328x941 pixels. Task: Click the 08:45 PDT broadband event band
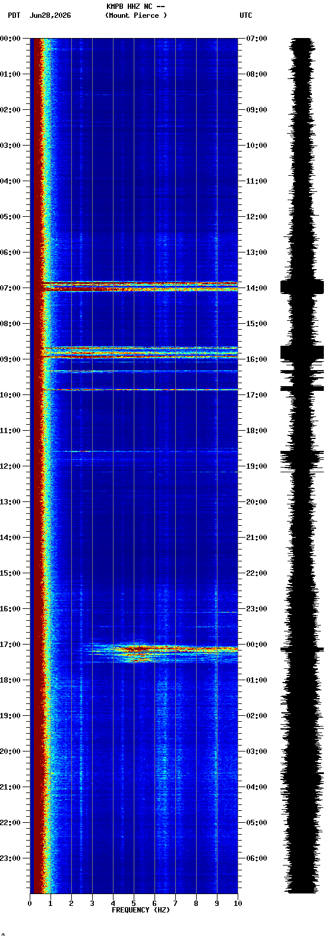coord(140,353)
